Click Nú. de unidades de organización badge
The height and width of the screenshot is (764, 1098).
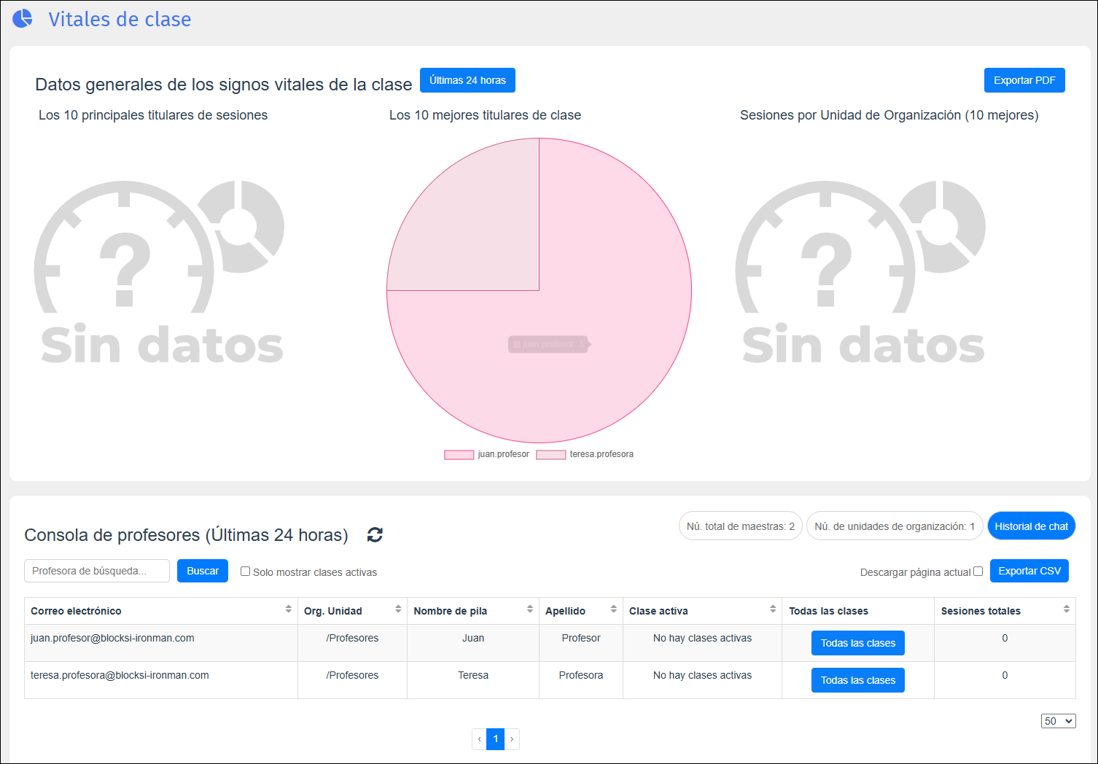click(x=895, y=526)
